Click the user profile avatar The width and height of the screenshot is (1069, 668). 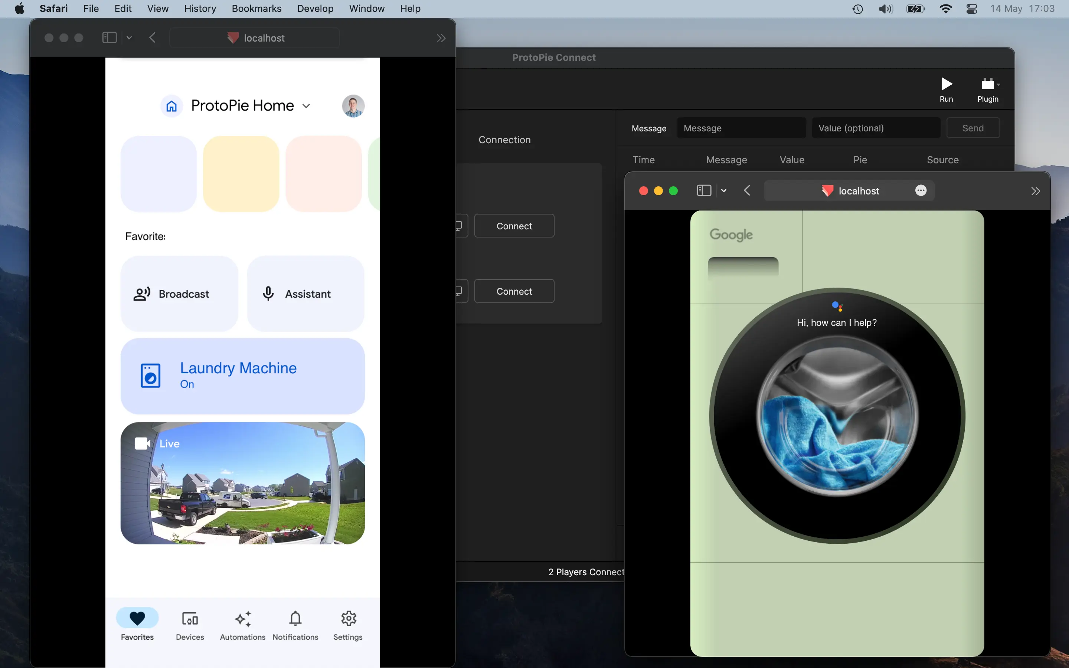(x=353, y=106)
